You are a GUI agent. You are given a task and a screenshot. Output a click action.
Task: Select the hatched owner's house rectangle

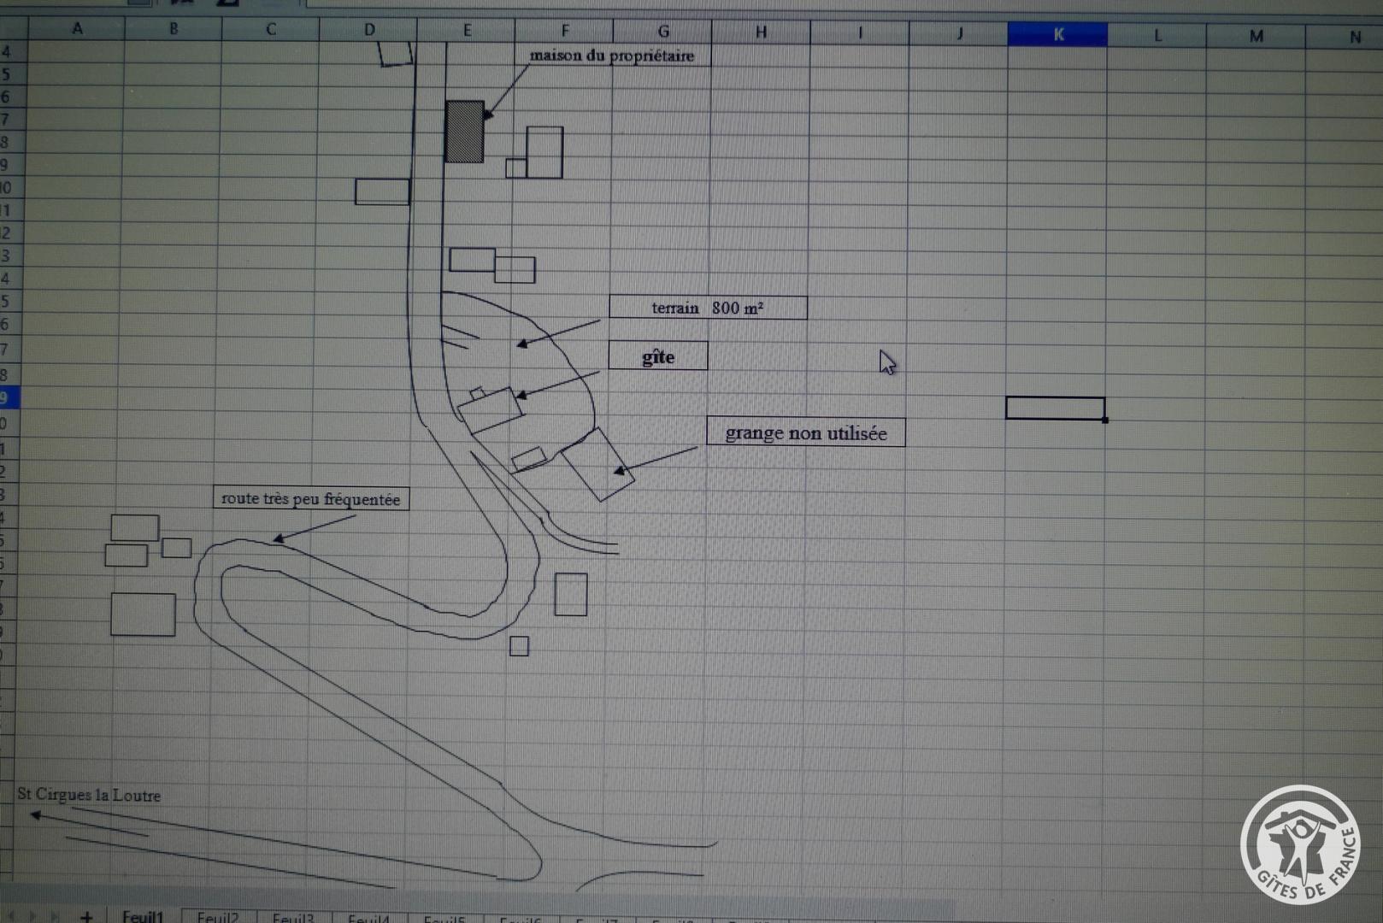click(x=465, y=132)
